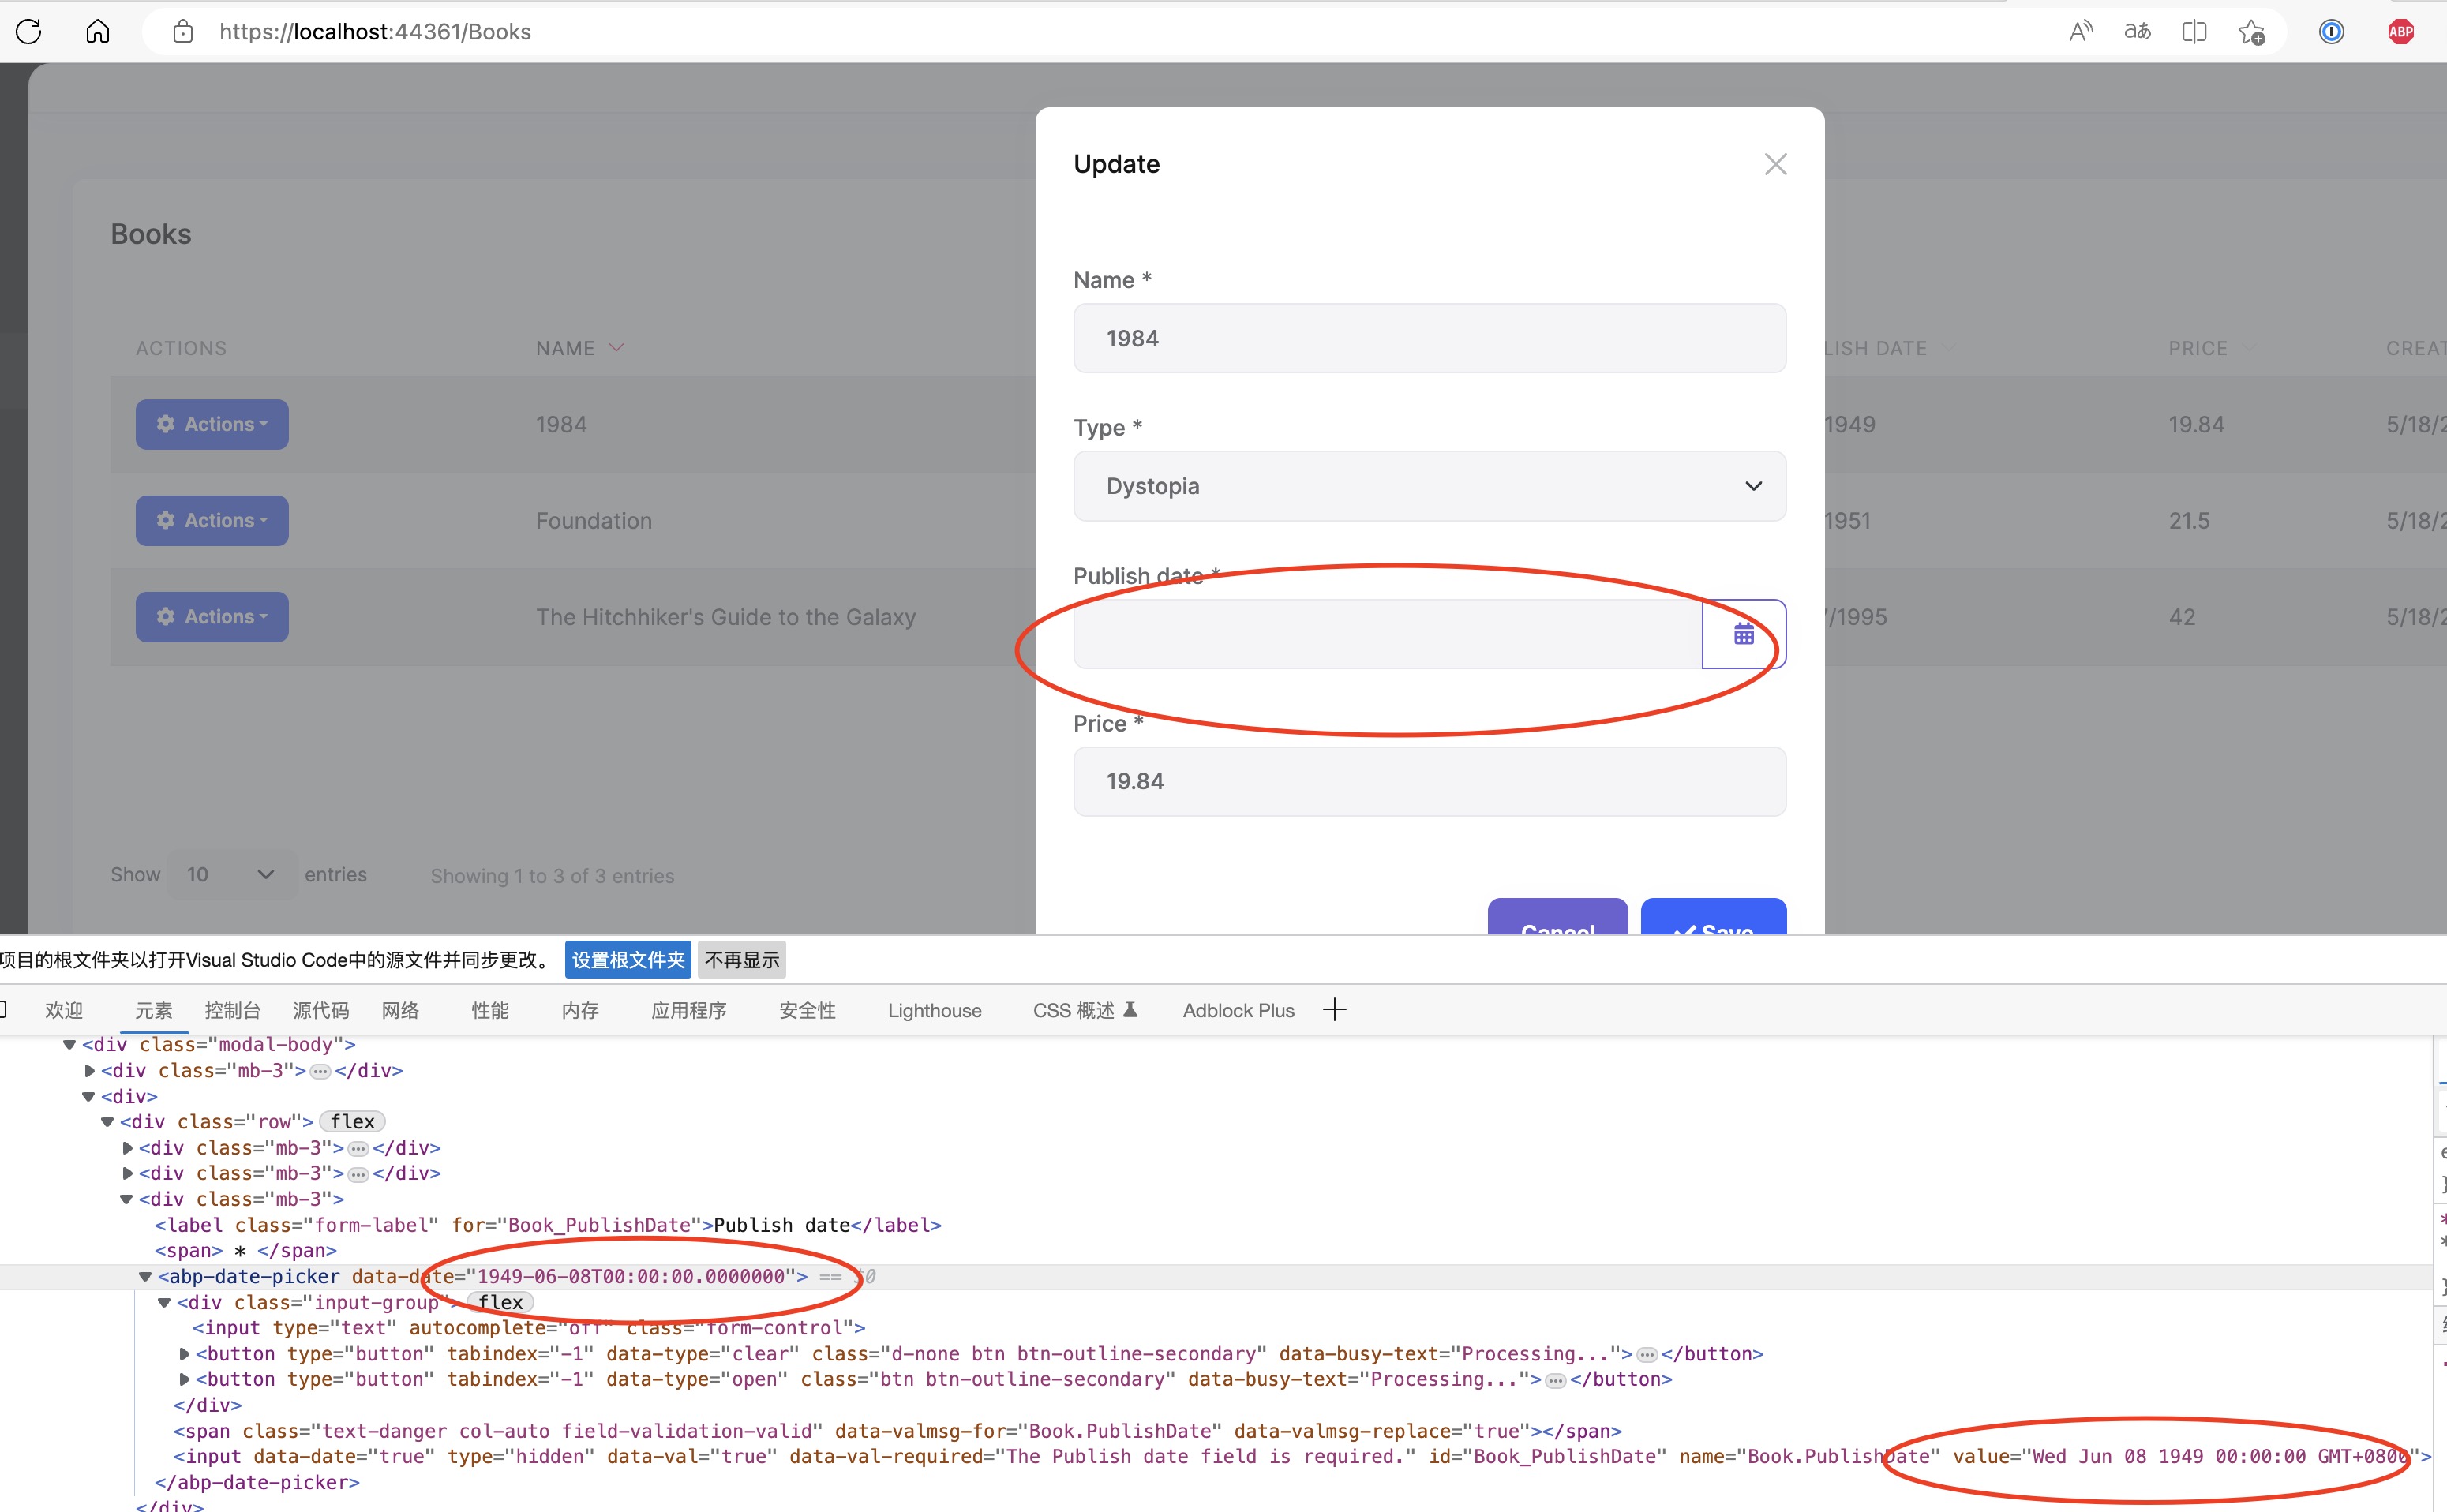Click the 不再显示 button

point(741,960)
